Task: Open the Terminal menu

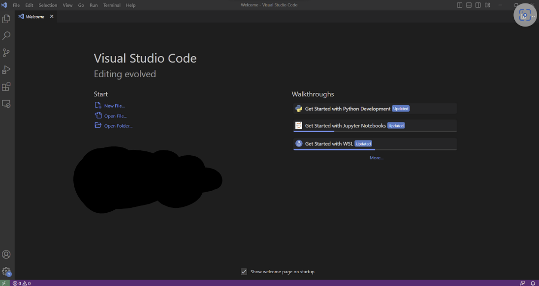Action: pyautogui.click(x=112, y=5)
